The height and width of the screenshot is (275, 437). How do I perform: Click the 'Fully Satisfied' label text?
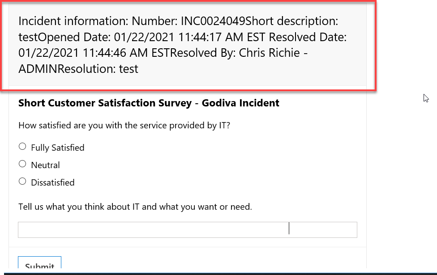pyautogui.click(x=58, y=148)
